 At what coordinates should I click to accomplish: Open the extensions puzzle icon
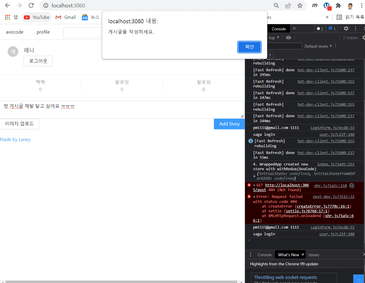[x=338, y=5]
